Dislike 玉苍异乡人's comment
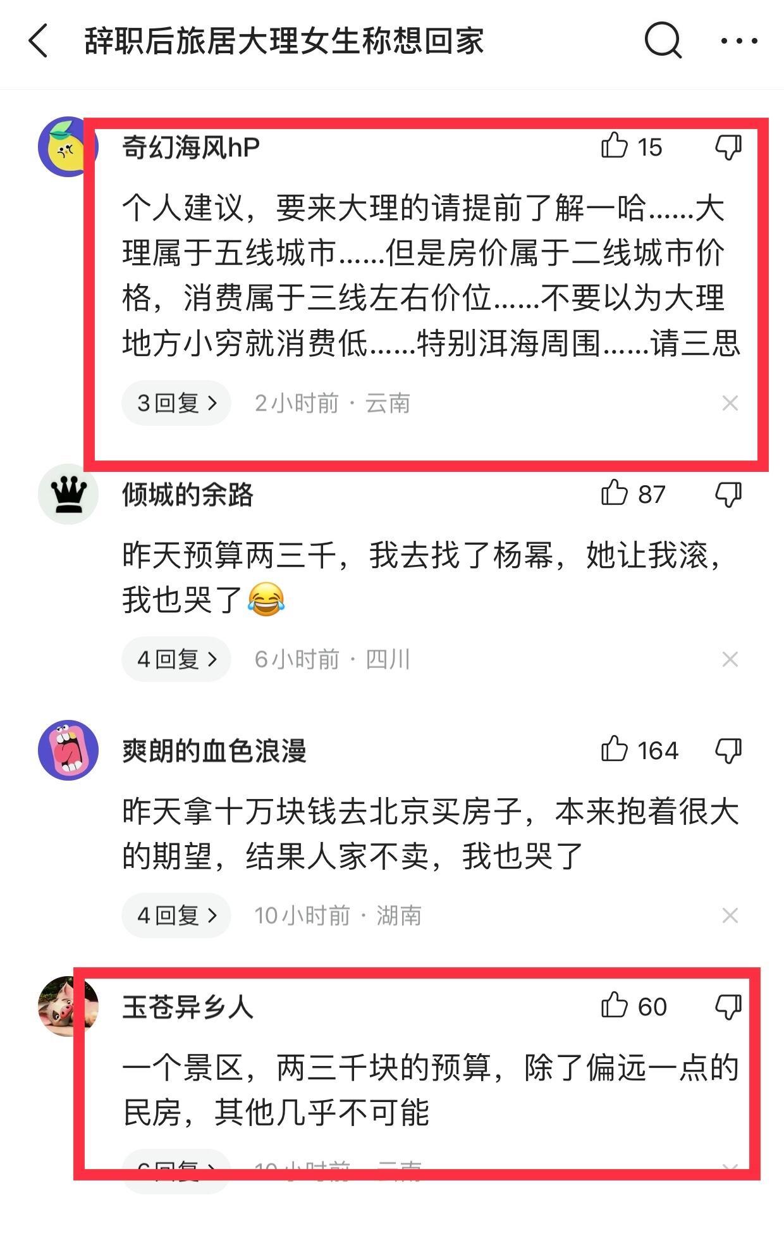 (x=728, y=1007)
